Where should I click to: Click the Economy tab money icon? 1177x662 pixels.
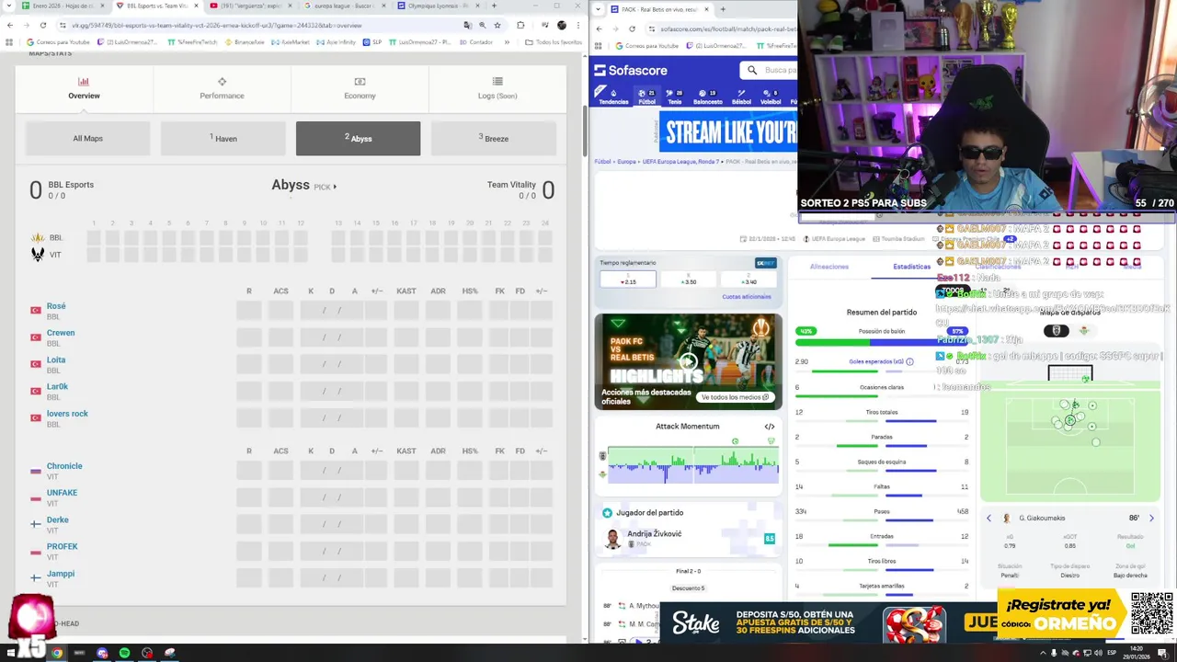click(x=360, y=82)
